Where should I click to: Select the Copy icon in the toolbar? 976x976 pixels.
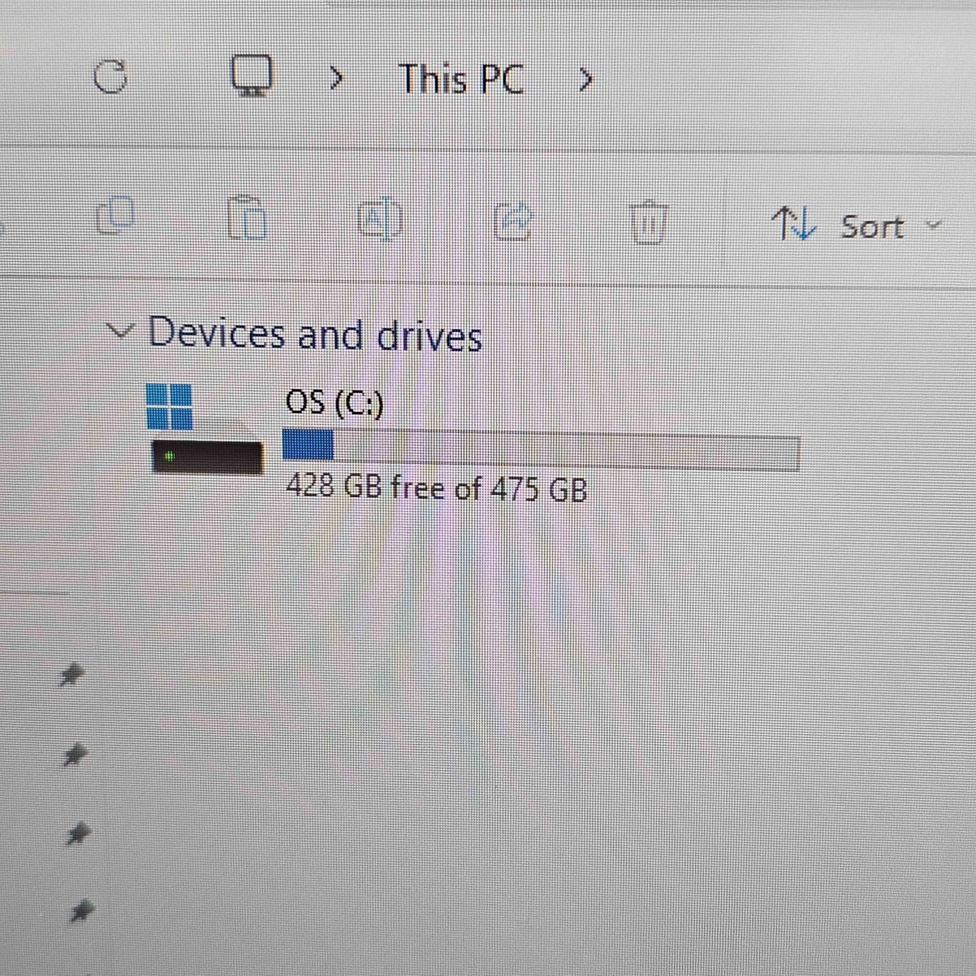point(115,216)
